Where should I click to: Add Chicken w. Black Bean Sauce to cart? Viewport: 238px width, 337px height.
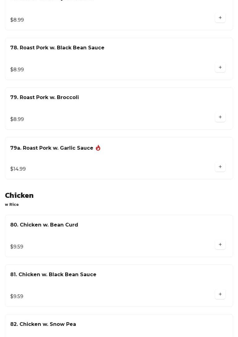coord(220,294)
